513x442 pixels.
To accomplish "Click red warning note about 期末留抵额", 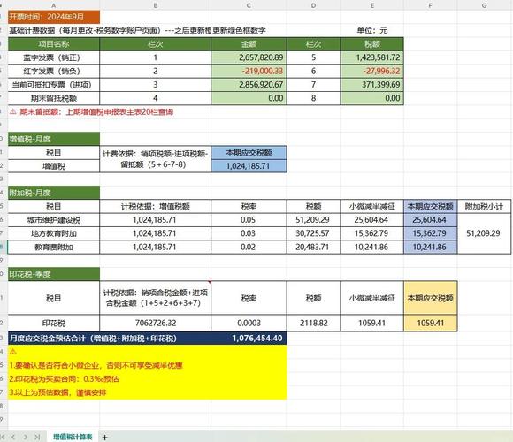I will (92, 111).
